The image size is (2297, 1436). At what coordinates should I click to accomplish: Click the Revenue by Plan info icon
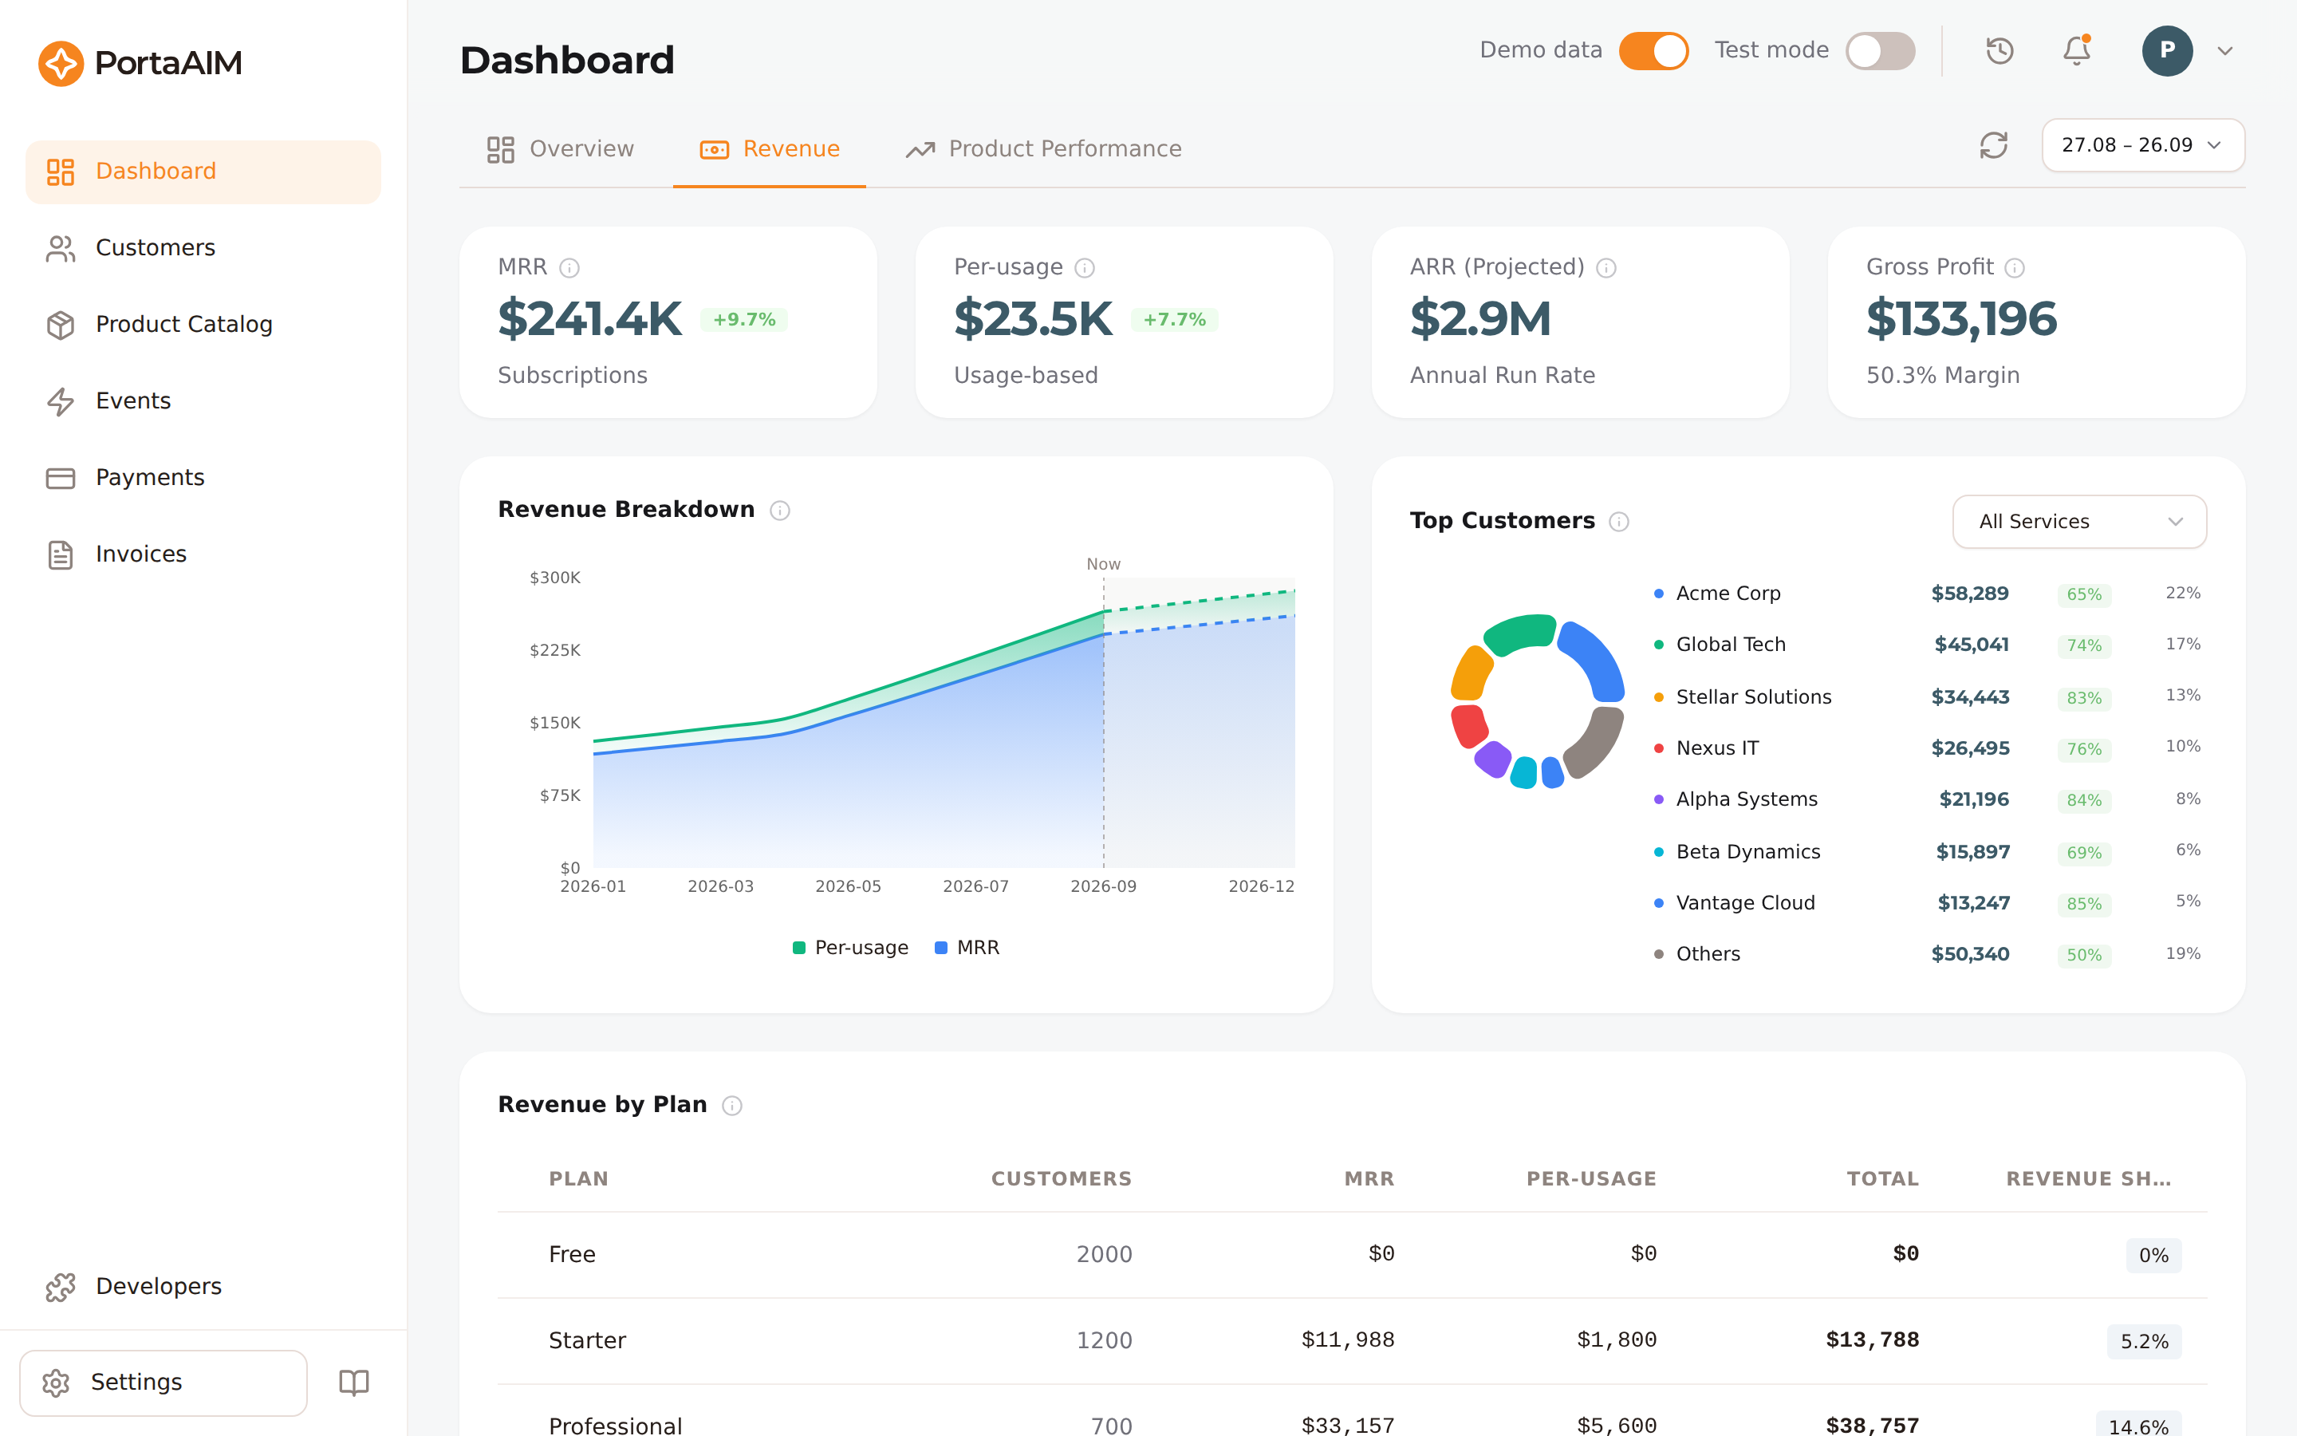pyautogui.click(x=732, y=1106)
